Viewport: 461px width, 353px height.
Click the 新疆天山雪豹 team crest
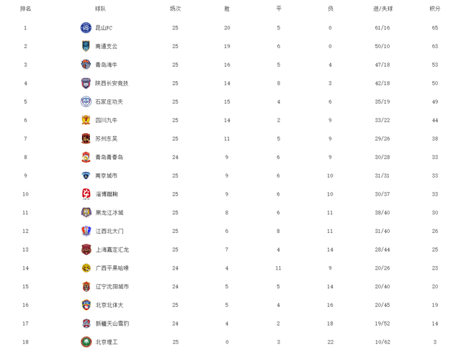[x=86, y=324]
